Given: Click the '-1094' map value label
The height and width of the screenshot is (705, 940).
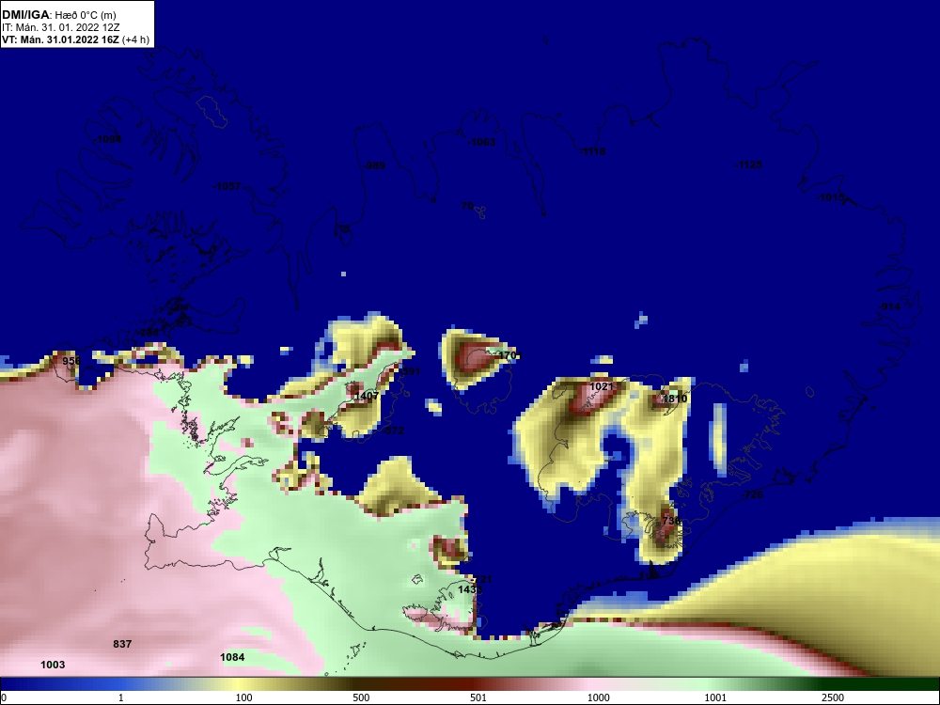Looking at the screenshot, I should tap(108, 139).
